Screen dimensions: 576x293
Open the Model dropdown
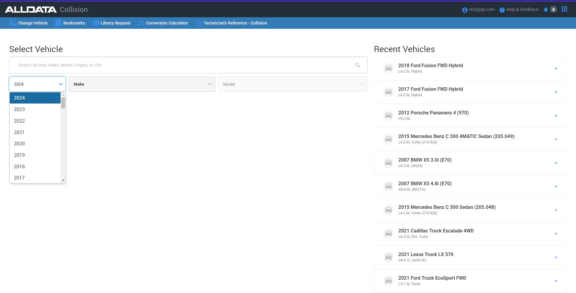point(293,84)
